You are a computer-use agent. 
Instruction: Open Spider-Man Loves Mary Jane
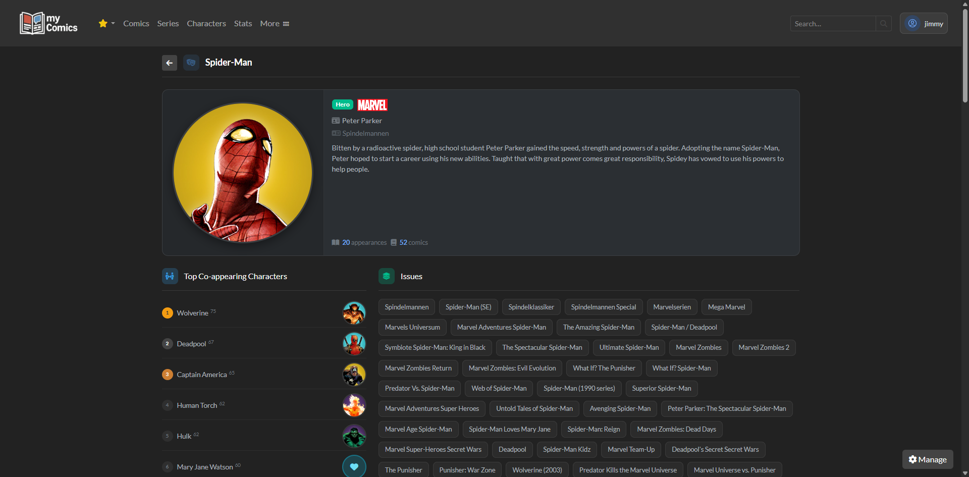(x=510, y=429)
